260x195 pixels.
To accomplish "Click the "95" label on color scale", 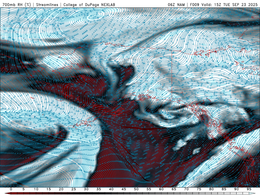I will tap(249, 189).
